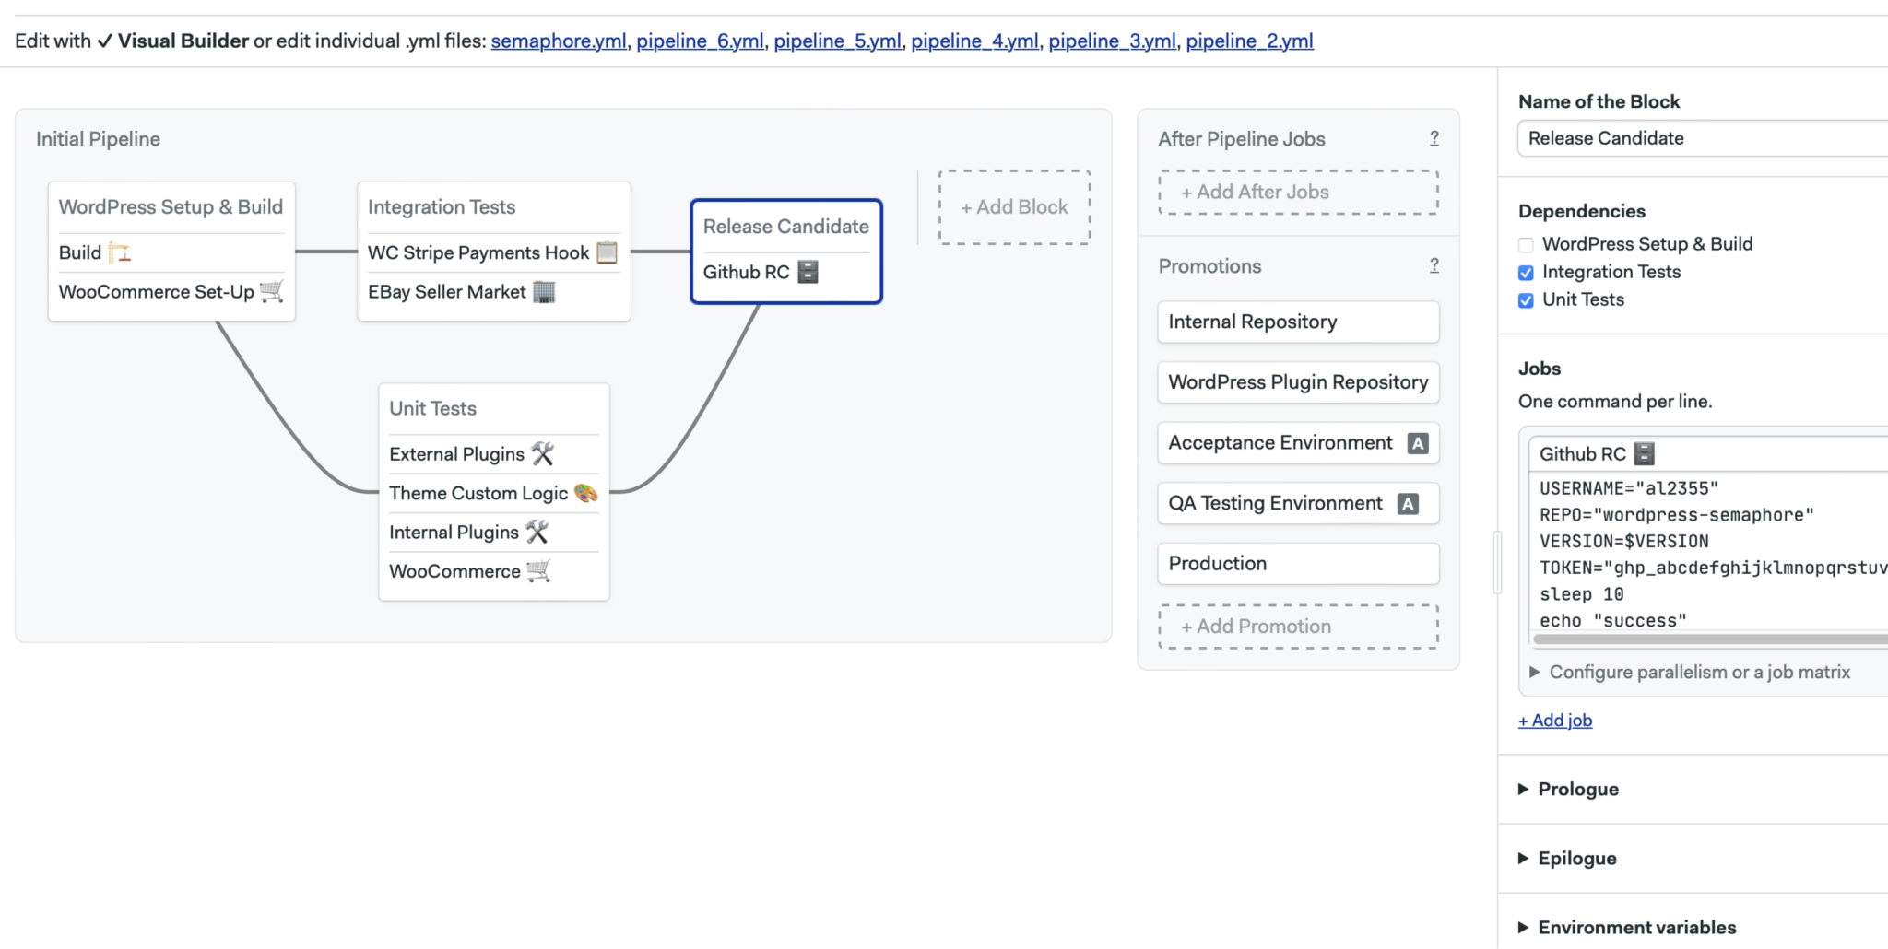Click the keyboard icon beside EBay Seller Market
Image resolution: width=1888 pixels, height=949 pixels.
(545, 291)
